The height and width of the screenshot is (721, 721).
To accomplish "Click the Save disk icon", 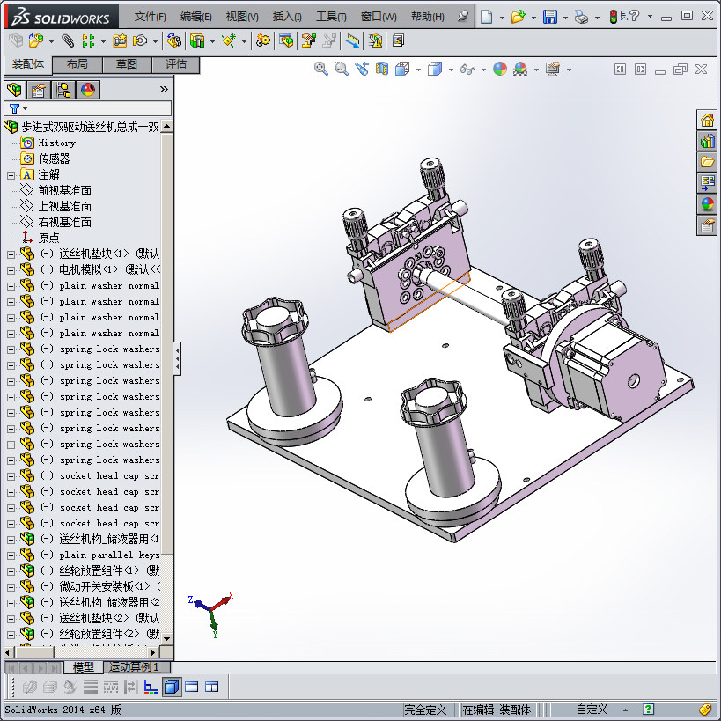I will (x=550, y=17).
